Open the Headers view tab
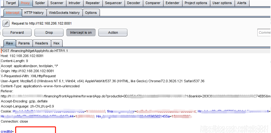 [41, 43]
